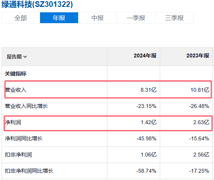Select the 关键指标 section label
The image size is (214, 180).
(x=15, y=74)
